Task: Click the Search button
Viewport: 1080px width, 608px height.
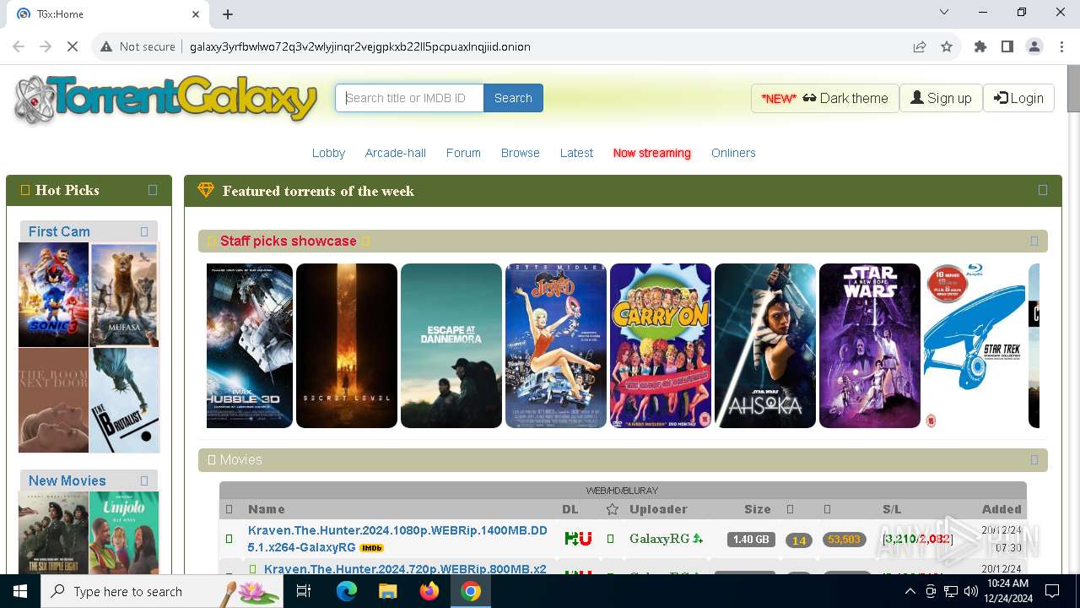Action: pos(513,98)
